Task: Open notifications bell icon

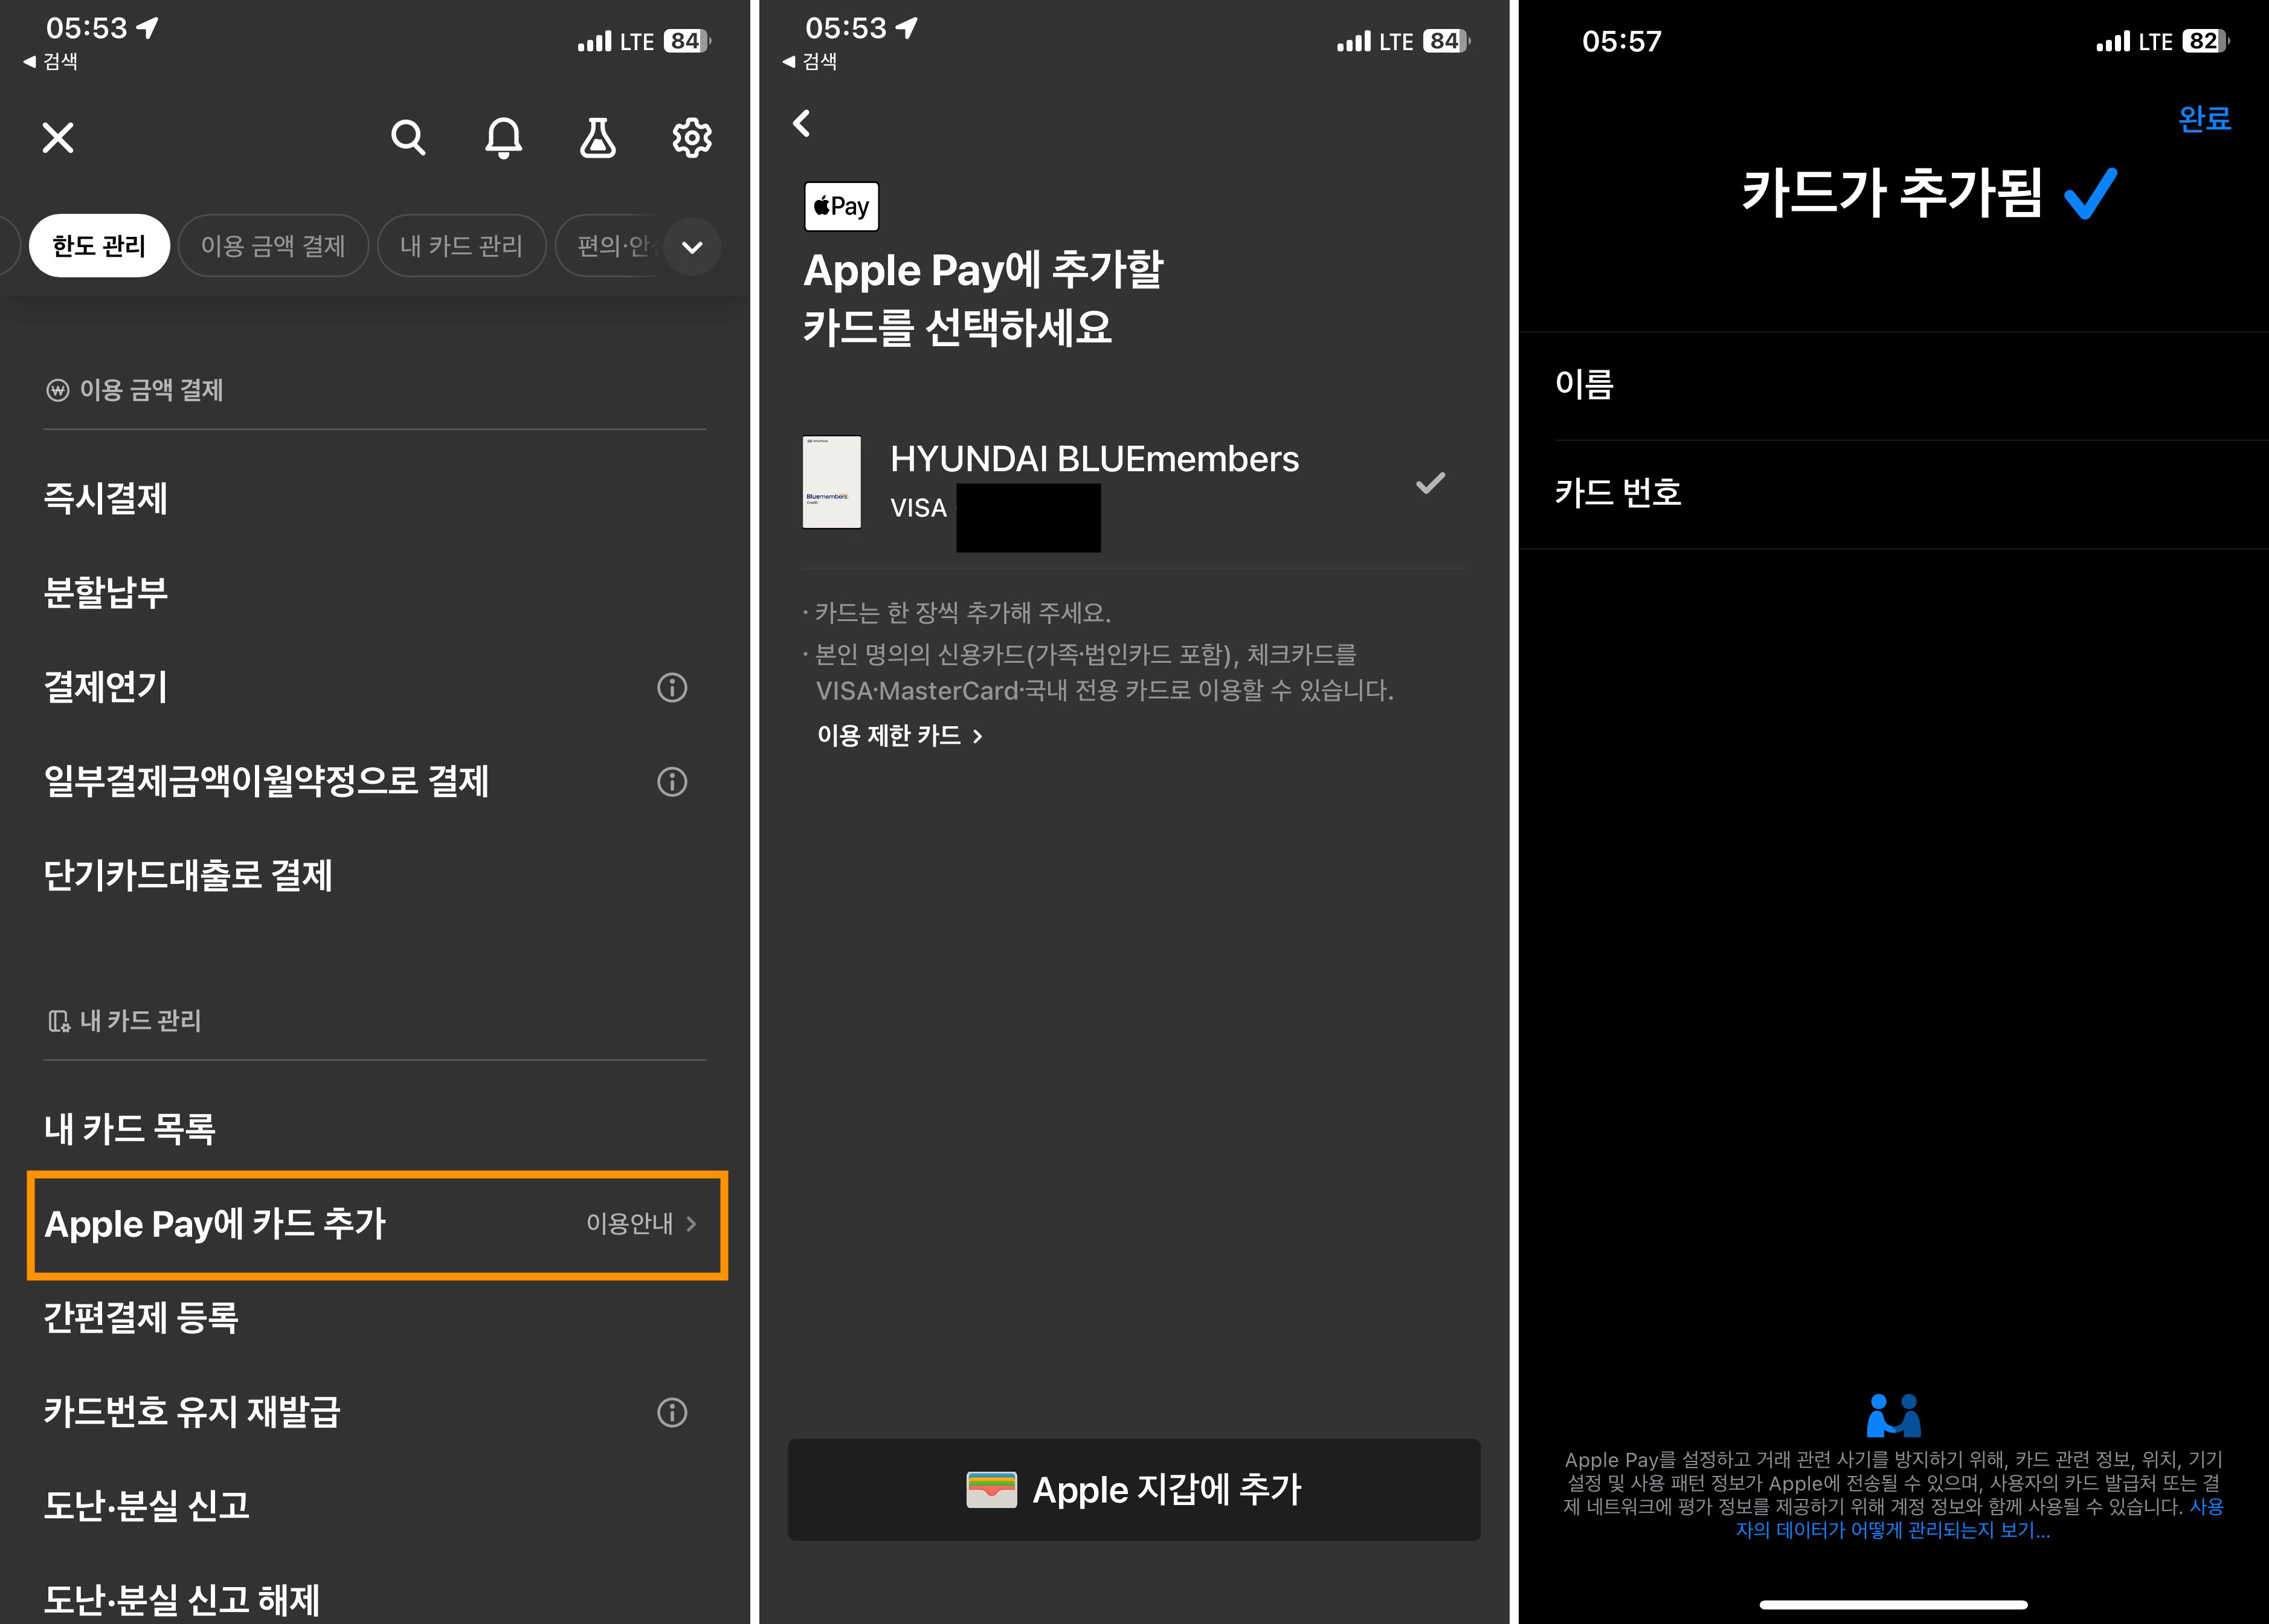Action: [x=503, y=137]
